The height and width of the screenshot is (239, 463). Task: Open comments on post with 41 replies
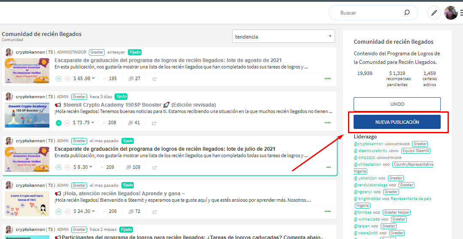(x=134, y=122)
